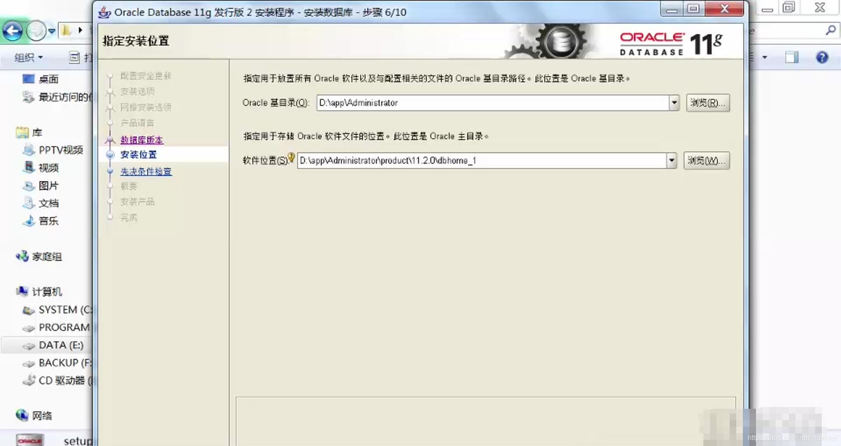Select the 安装位置 step in sidebar
Image resolution: width=841 pixels, height=446 pixels.
pos(138,155)
